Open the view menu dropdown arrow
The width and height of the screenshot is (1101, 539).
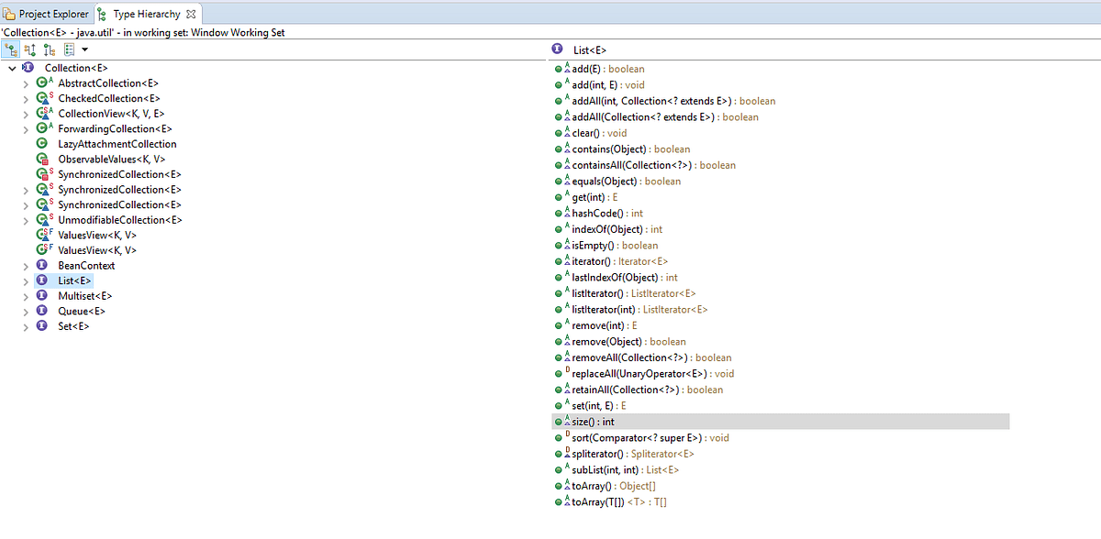[x=84, y=49]
